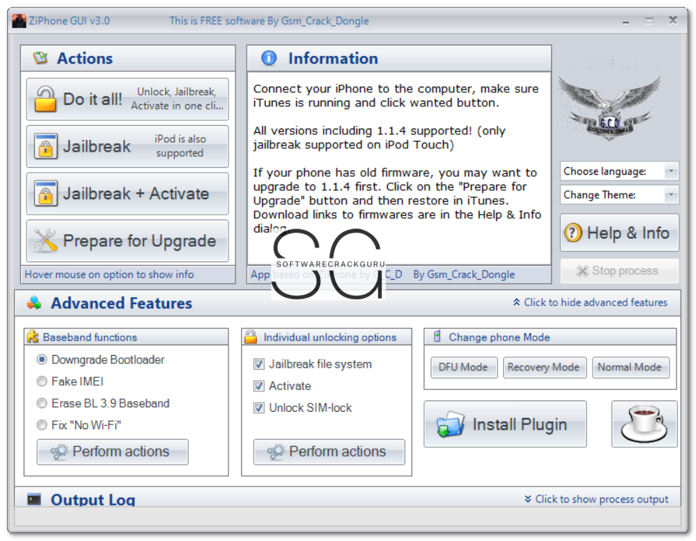This screenshot has width=696, height=541.
Task: Click the Information text area
Action: point(398,168)
